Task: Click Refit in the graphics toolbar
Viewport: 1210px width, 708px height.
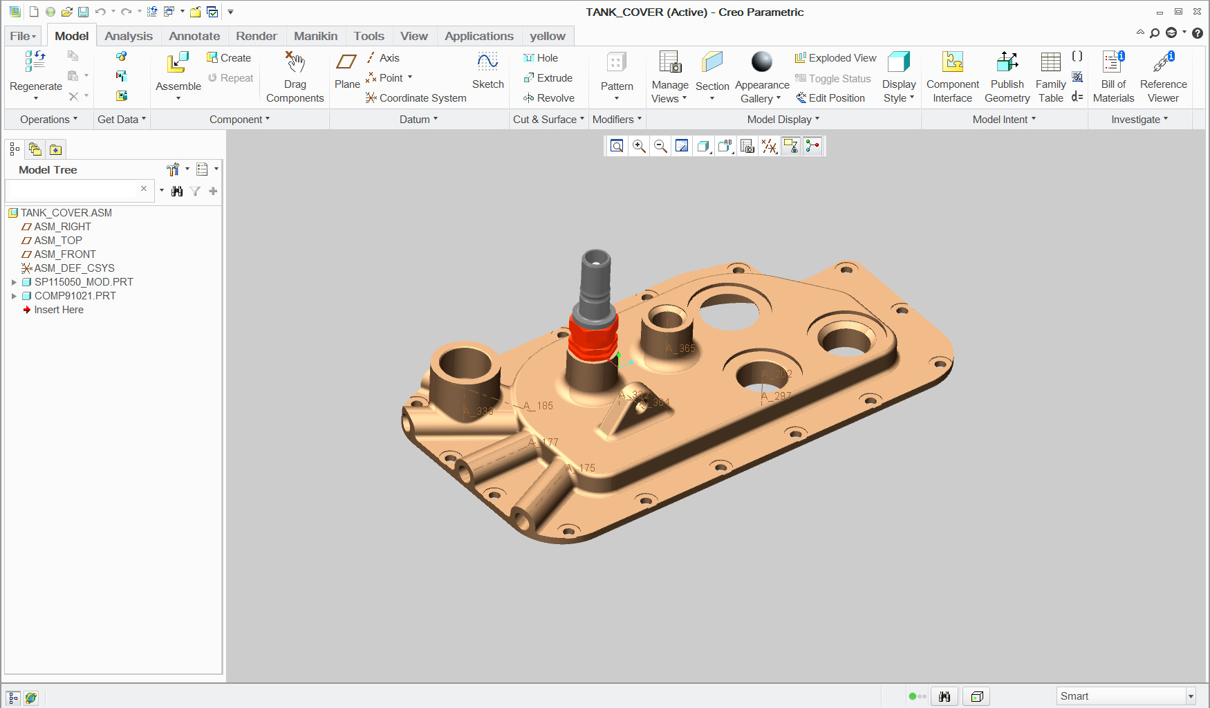Action: (617, 146)
